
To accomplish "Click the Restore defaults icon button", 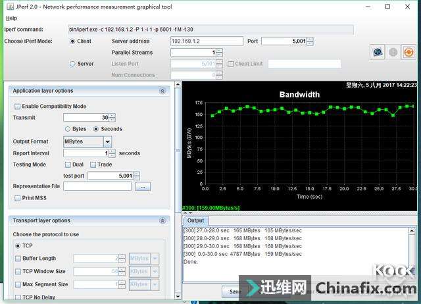I will (x=409, y=52).
